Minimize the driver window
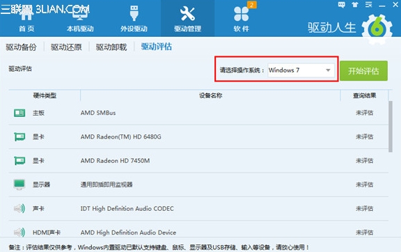 click(382, 6)
